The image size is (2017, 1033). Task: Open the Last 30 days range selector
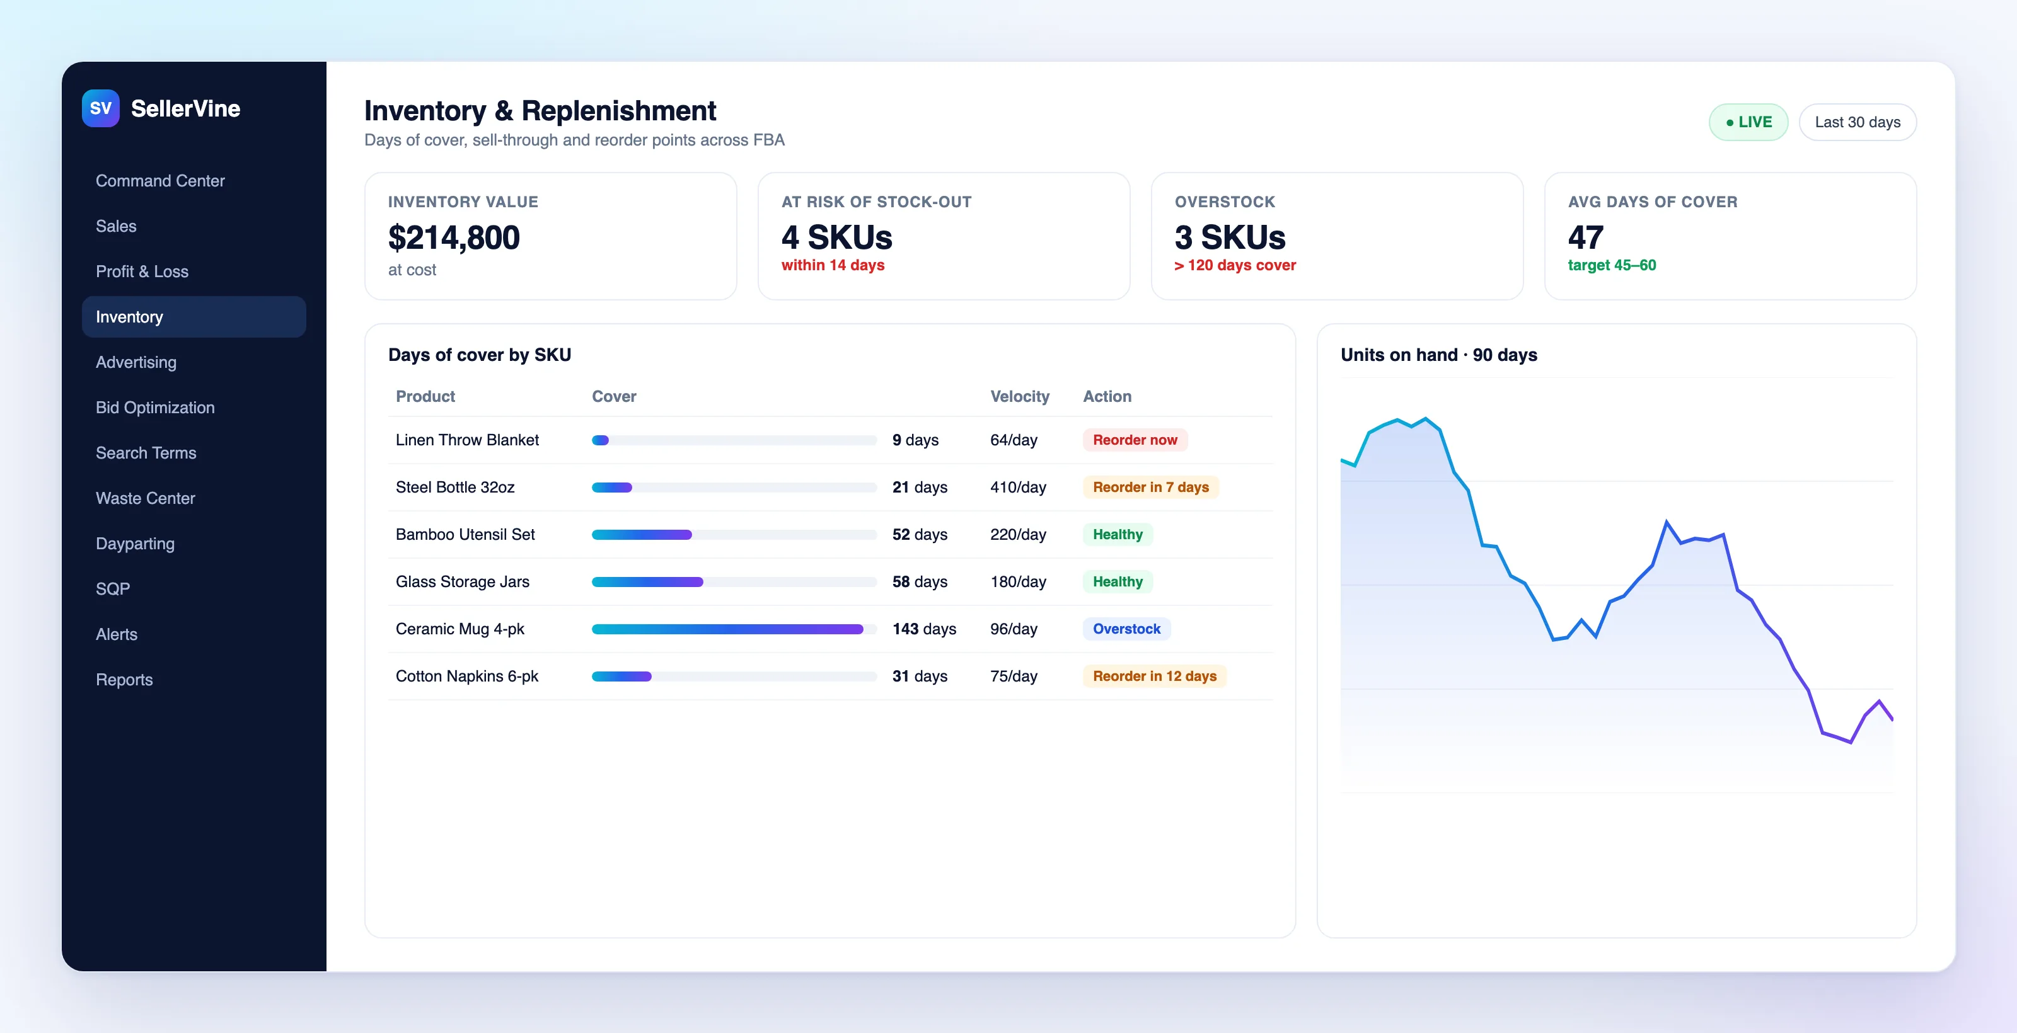[x=1858, y=122]
